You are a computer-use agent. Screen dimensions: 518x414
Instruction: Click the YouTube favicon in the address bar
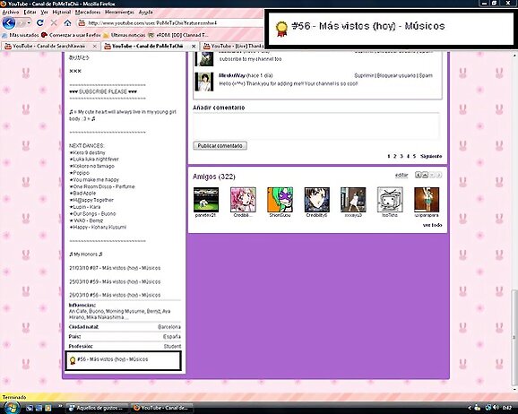(82, 22)
